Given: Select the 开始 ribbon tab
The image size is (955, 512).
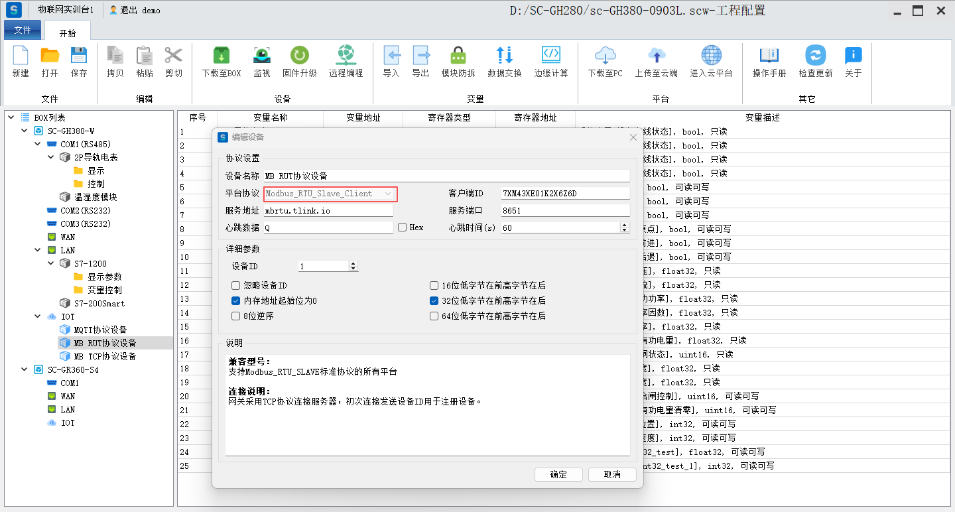Looking at the screenshot, I should (x=68, y=32).
